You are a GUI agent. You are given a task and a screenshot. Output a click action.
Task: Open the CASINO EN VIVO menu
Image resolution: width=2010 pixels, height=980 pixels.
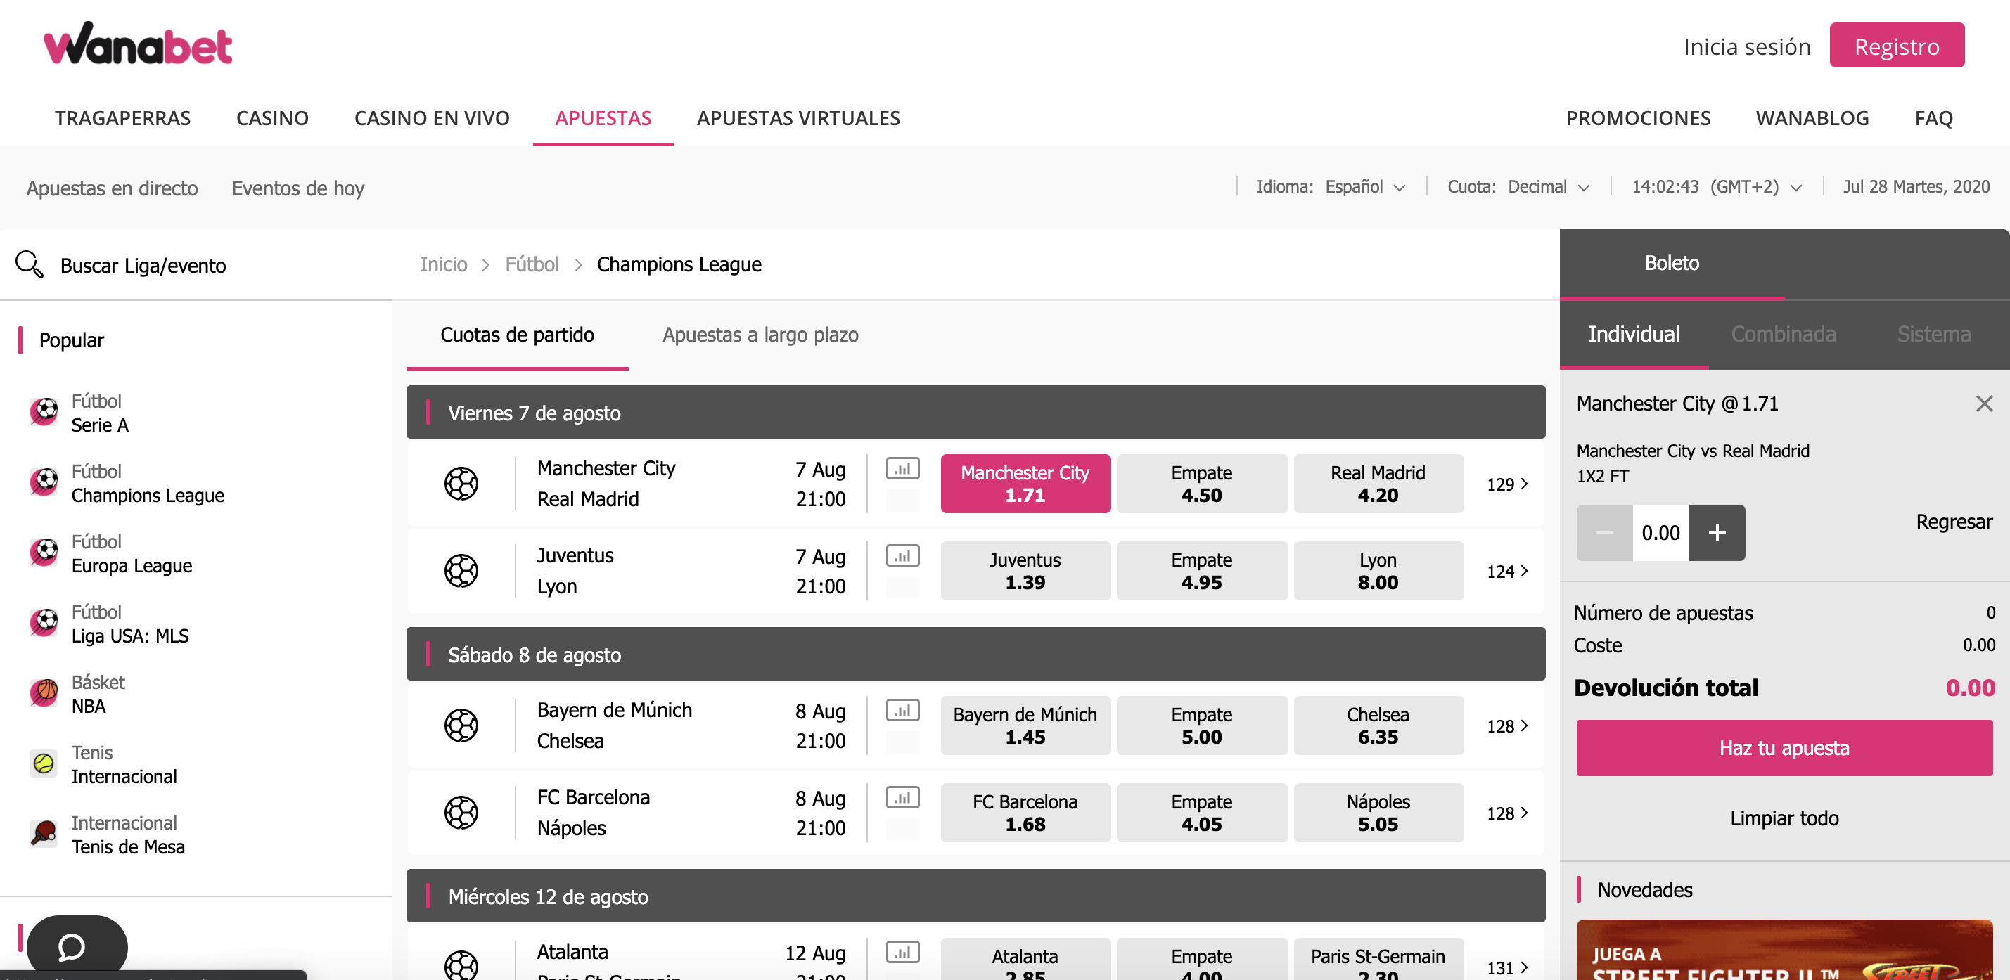(432, 119)
